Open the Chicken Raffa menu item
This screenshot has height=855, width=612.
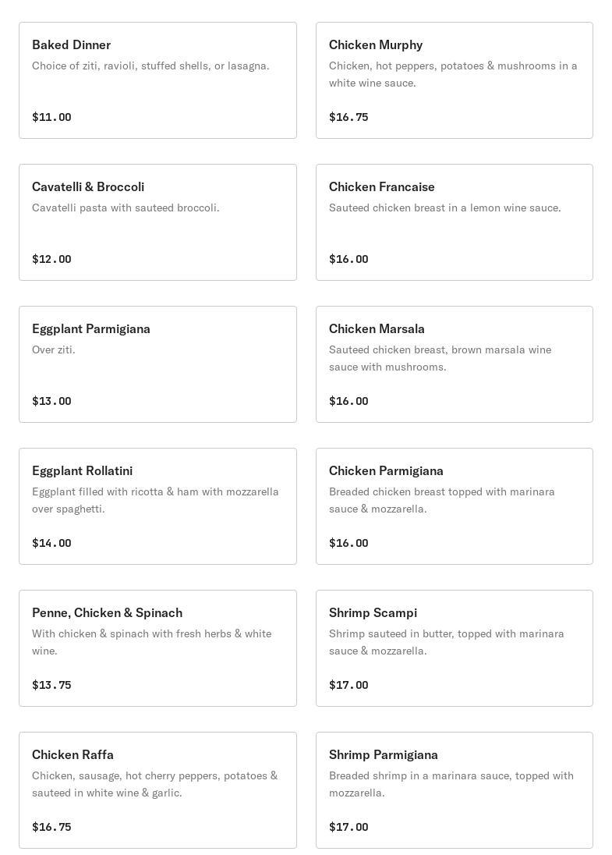pyautogui.click(x=157, y=790)
